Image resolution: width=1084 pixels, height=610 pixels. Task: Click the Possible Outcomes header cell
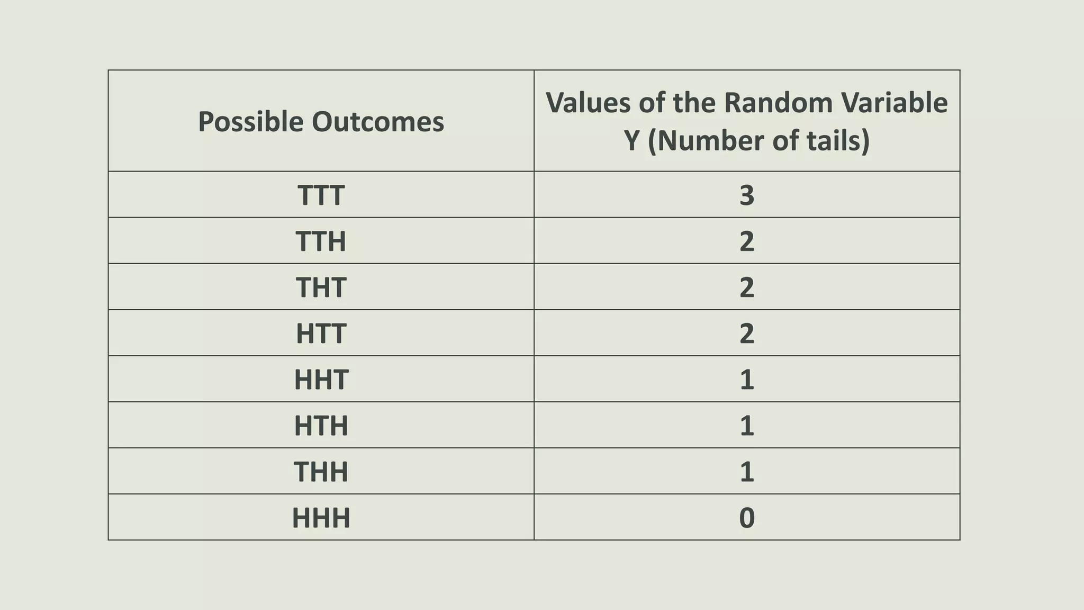[x=321, y=121]
